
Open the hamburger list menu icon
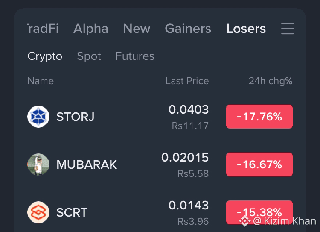287,29
